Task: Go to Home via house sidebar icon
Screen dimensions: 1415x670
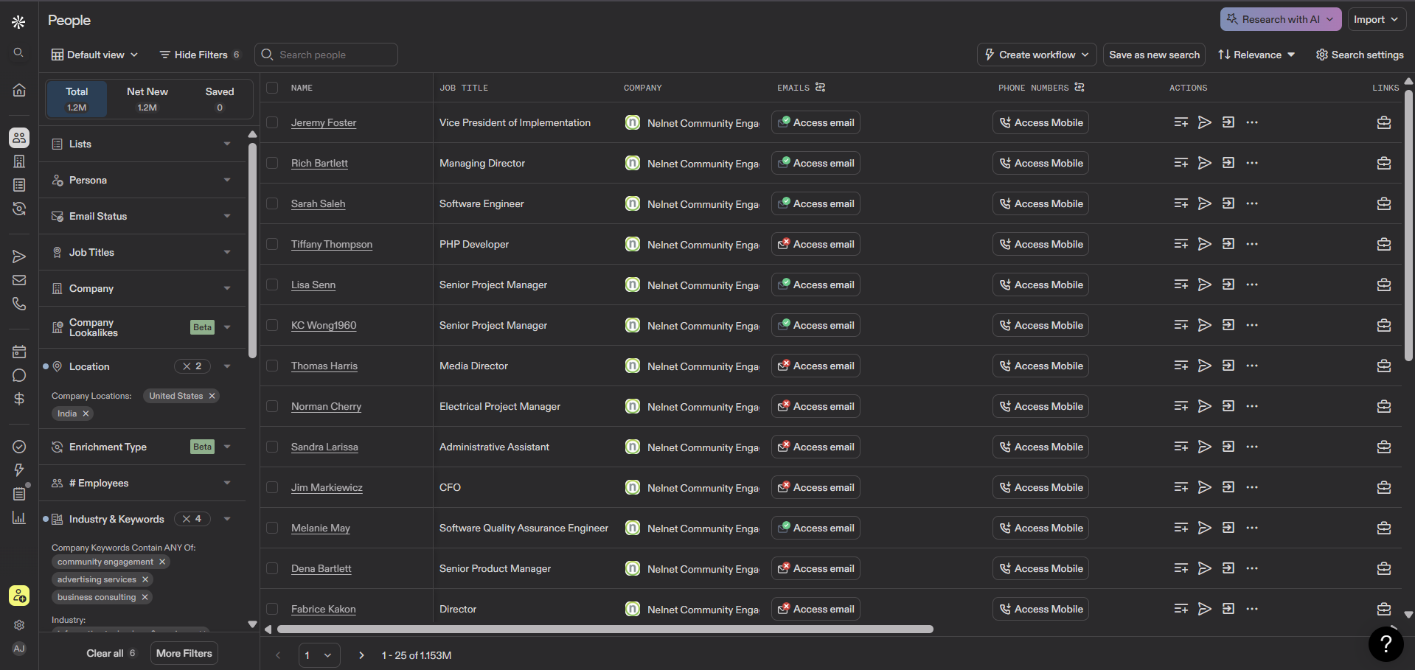Action: point(19,90)
